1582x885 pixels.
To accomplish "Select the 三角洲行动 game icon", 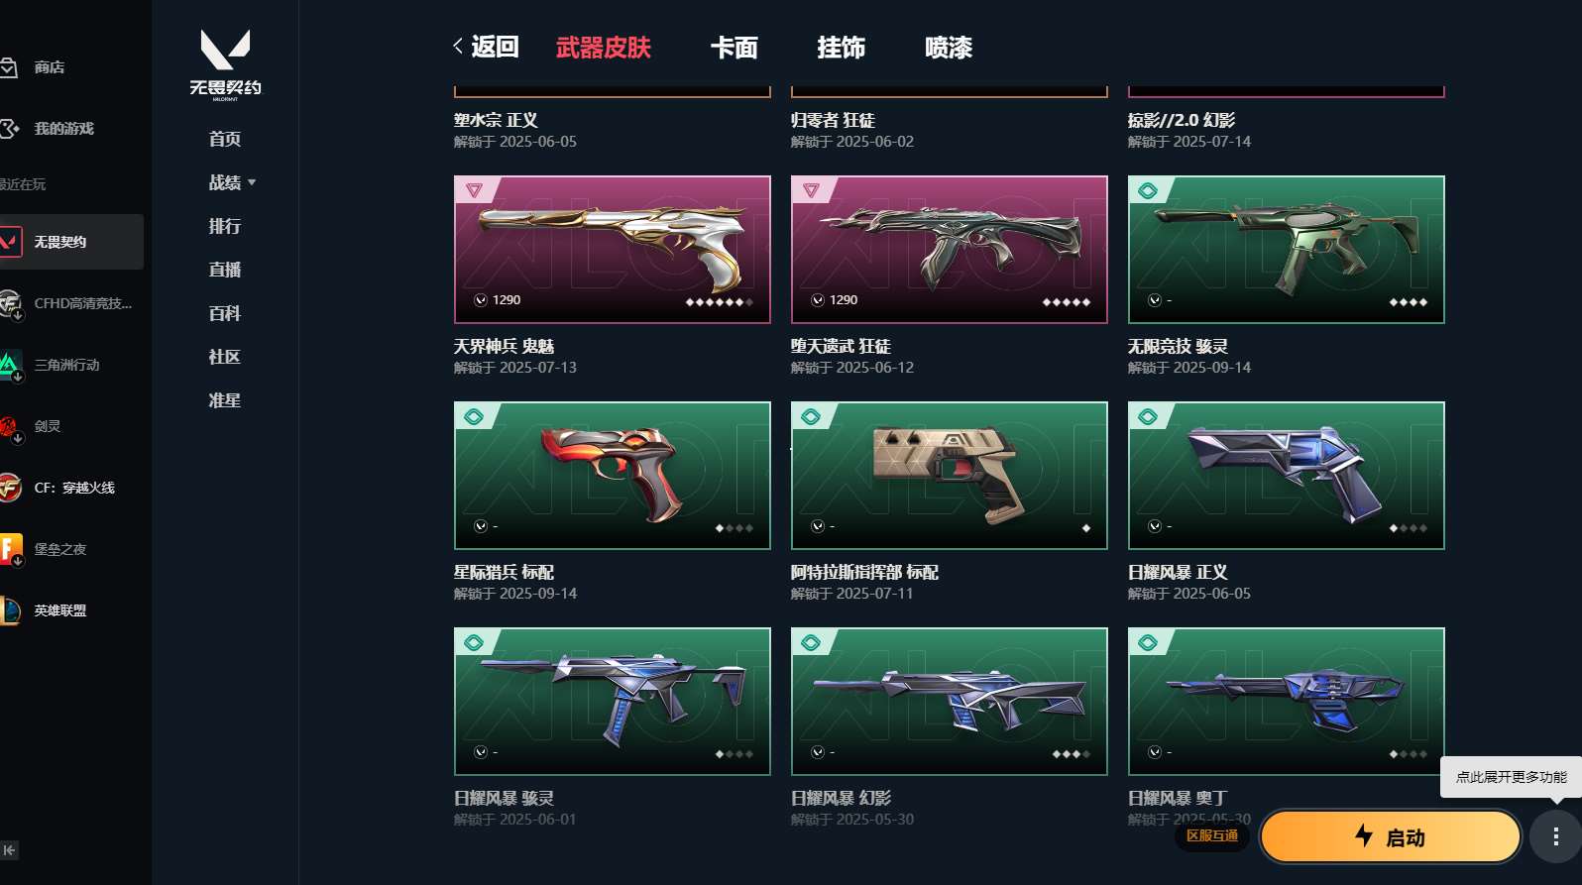I will pos(10,365).
